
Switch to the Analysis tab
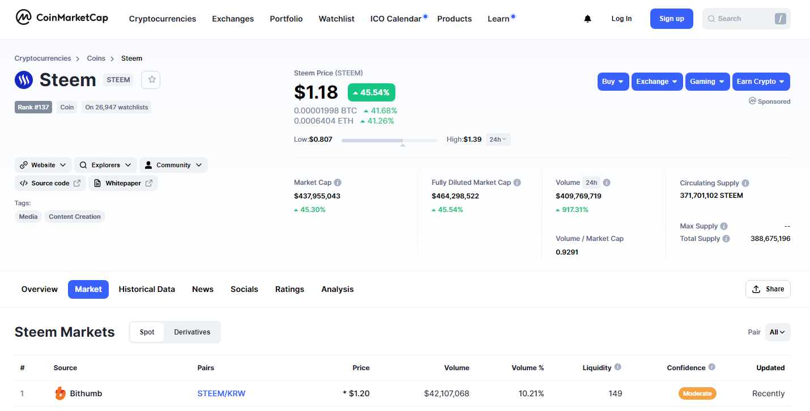click(338, 289)
